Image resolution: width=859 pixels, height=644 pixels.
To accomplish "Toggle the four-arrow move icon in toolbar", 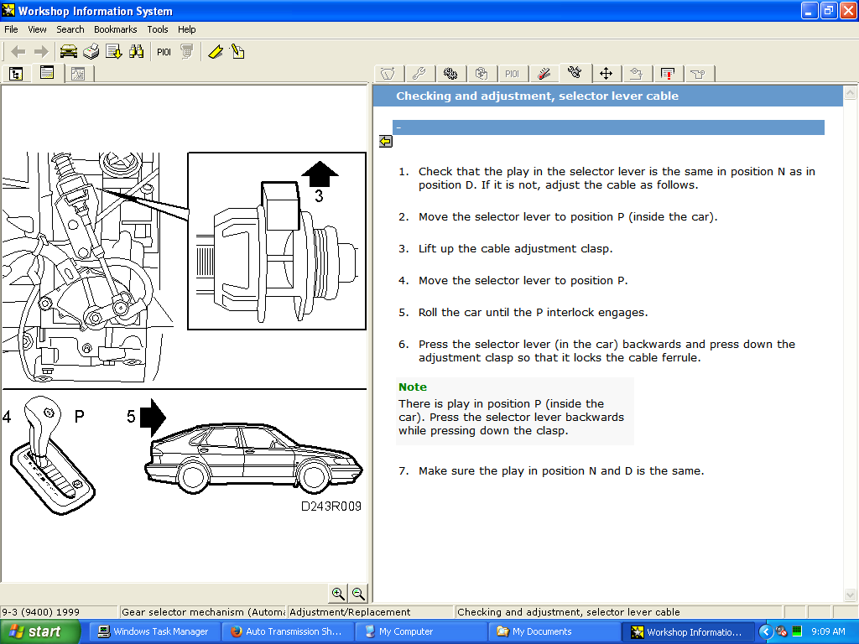I will (606, 74).
